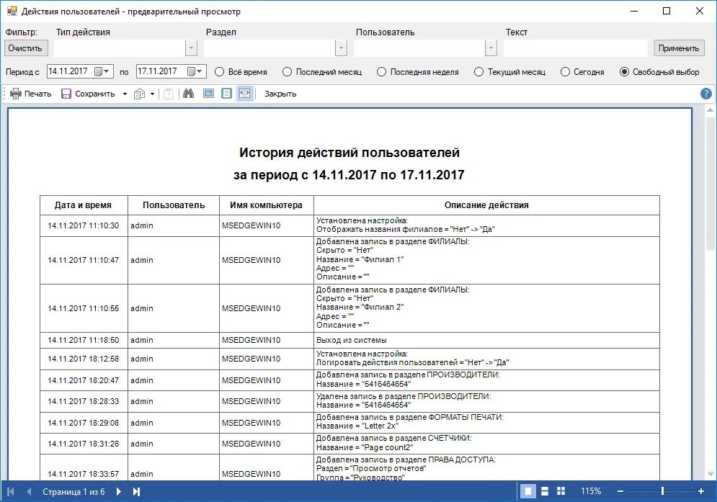
Task: Click the application icon in title bar
Action: click(12, 11)
